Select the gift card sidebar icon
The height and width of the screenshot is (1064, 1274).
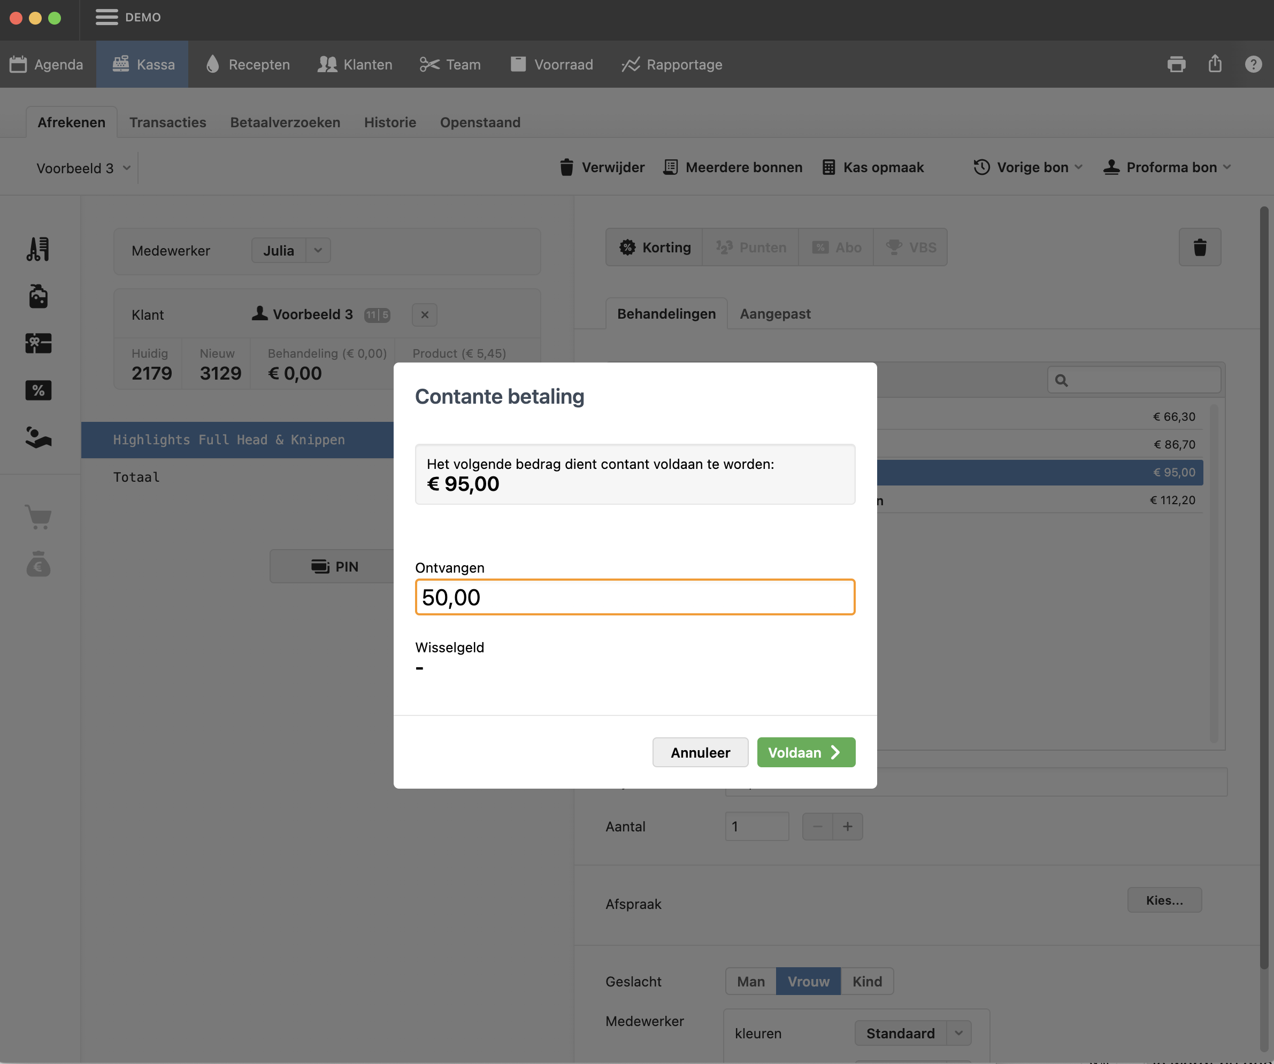click(38, 343)
